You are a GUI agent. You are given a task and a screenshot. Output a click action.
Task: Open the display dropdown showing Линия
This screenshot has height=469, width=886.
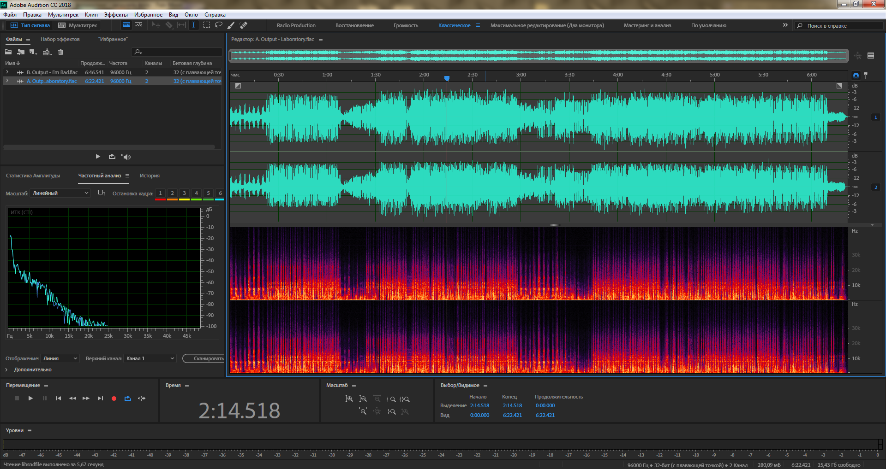click(x=60, y=358)
